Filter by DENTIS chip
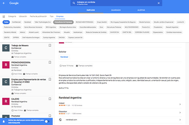This screenshot has height=125, width=189. pos(7,37)
